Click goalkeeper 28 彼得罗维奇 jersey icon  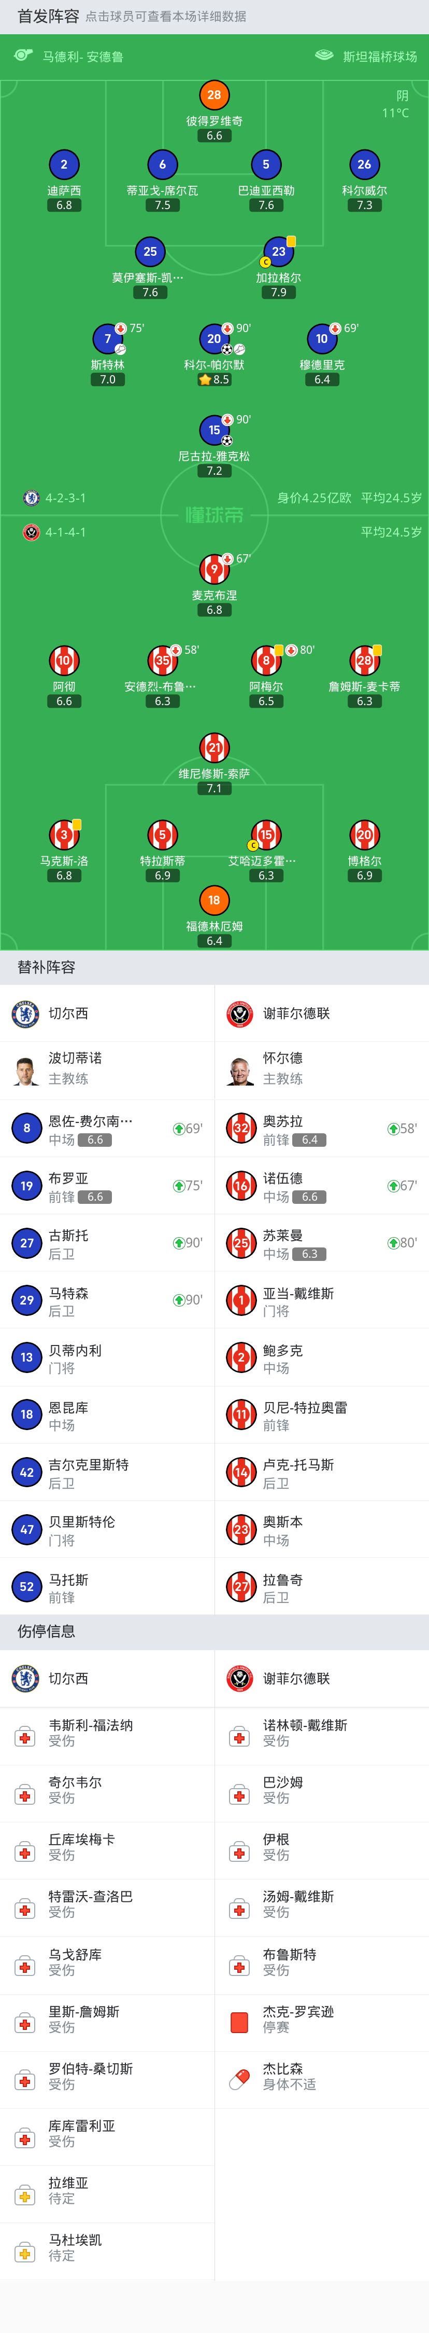[x=213, y=95]
